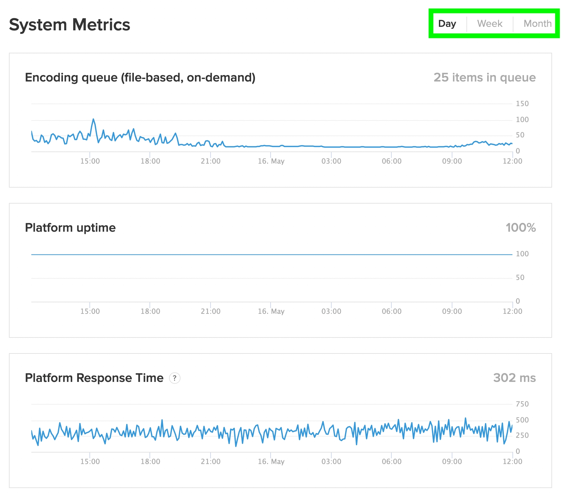
Task: Click the Encoding queue chart title
Action: tap(140, 77)
